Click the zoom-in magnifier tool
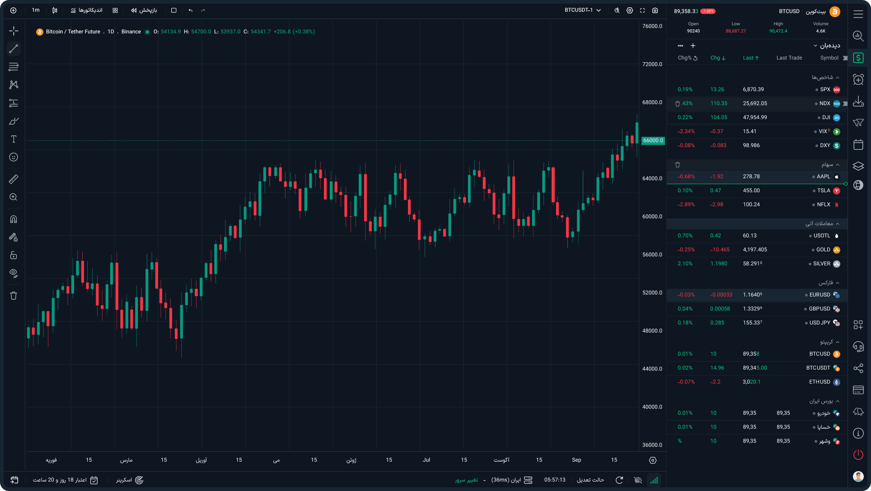This screenshot has width=871, height=491. pos(14,197)
